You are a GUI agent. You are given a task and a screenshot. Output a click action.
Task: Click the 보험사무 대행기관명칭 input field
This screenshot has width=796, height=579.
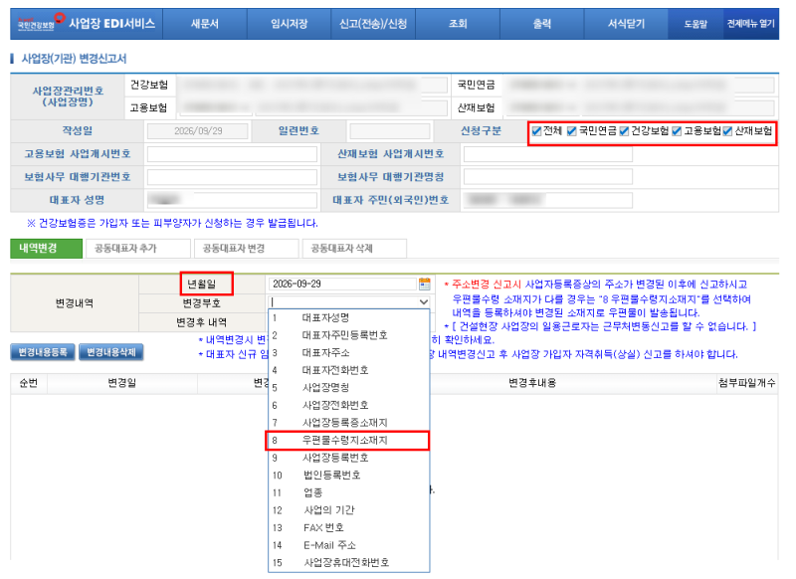pyautogui.click(x=548, y=177)
